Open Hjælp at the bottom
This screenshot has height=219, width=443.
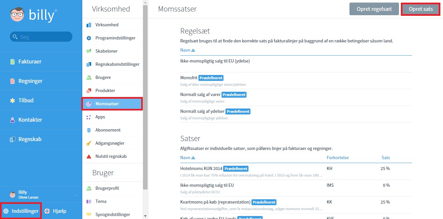click(56, 211)
